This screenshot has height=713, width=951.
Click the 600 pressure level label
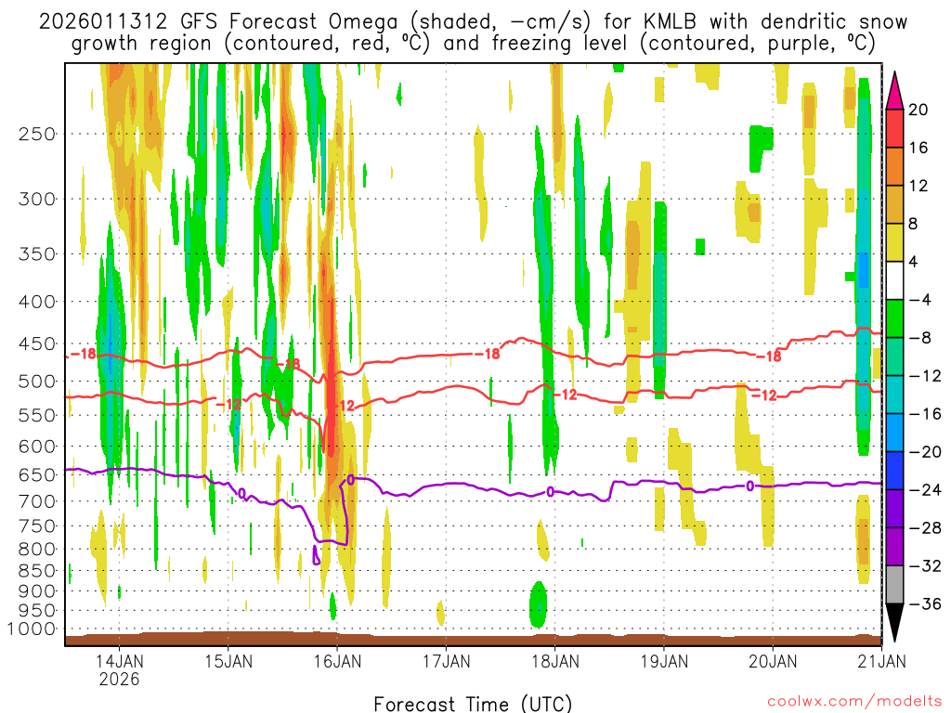(x=37, y=447)
